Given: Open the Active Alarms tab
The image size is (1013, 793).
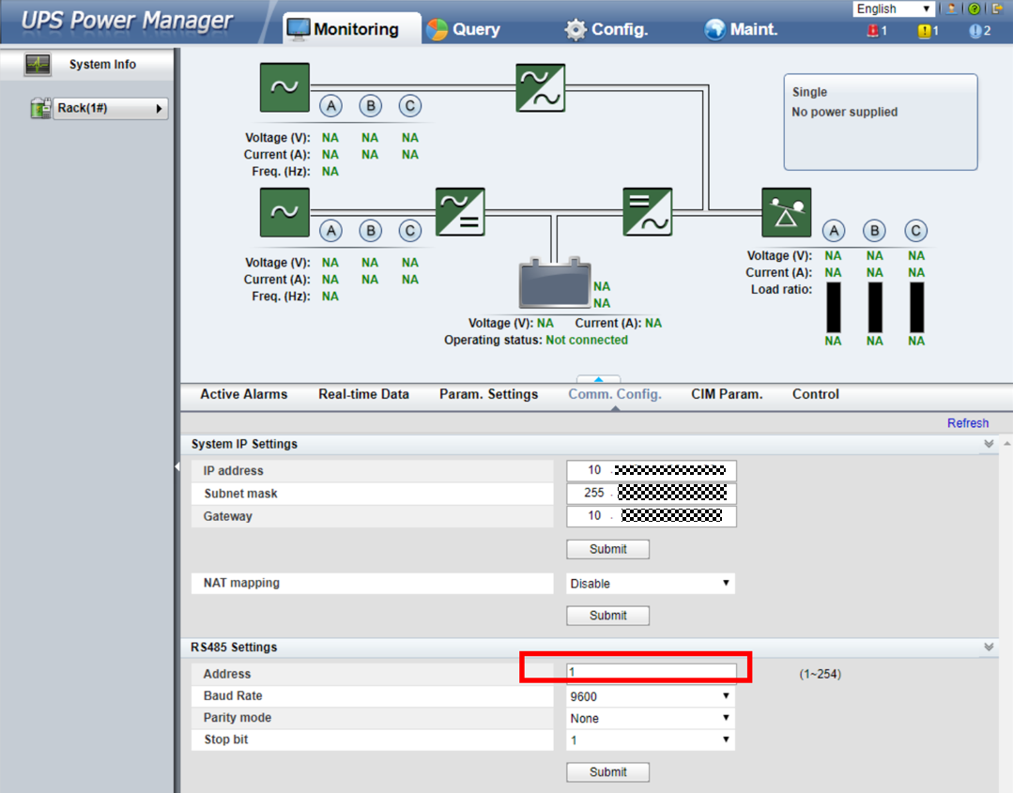Looking at the screenshot, I should (244, 394).
